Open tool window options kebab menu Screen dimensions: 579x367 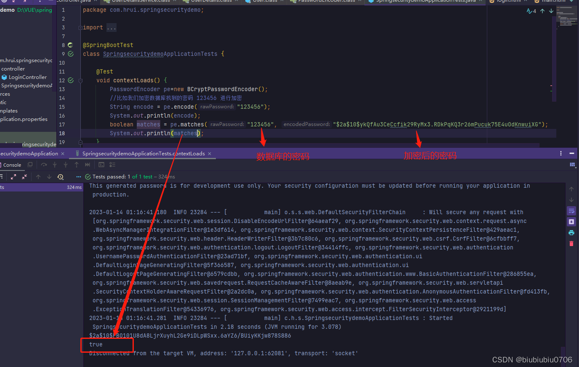coord(561,153)
